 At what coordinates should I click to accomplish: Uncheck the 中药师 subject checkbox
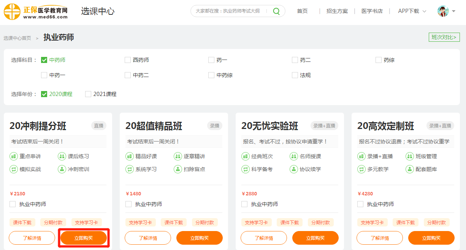click(44, 60)
